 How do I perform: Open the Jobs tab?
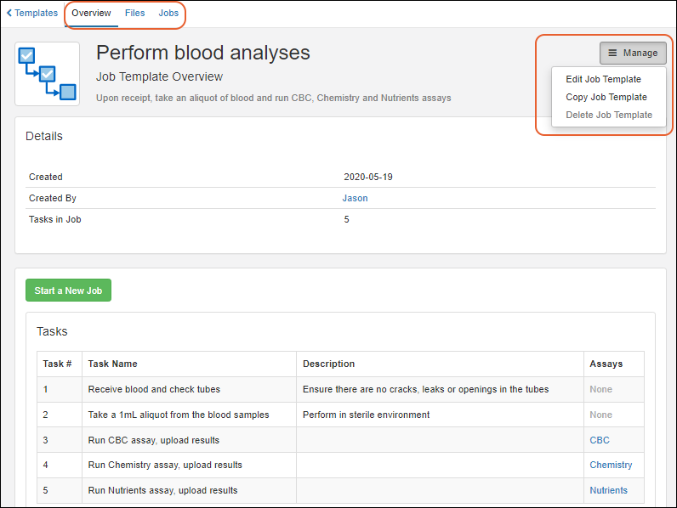[x=168, y=14]
